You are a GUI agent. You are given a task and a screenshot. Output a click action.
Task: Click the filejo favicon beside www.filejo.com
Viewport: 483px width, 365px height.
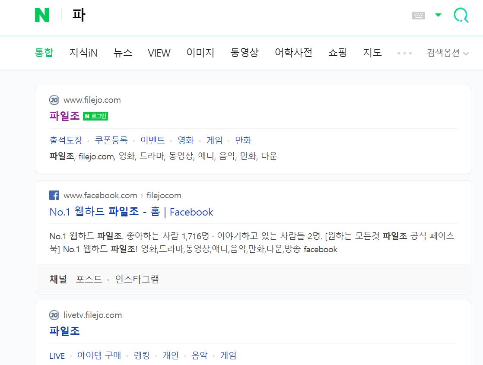(54, 100)
